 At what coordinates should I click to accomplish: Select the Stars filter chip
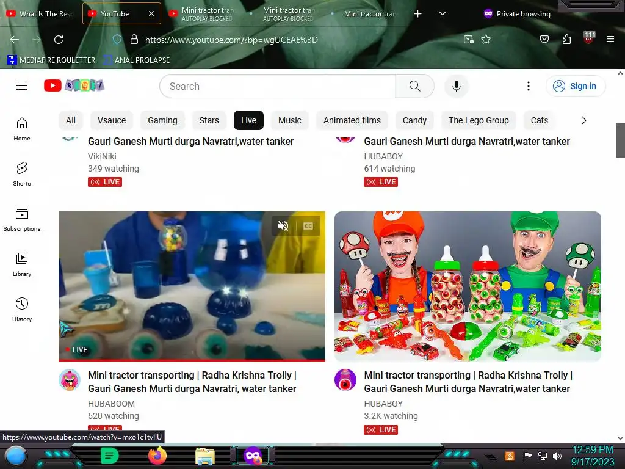pos(209,120)
